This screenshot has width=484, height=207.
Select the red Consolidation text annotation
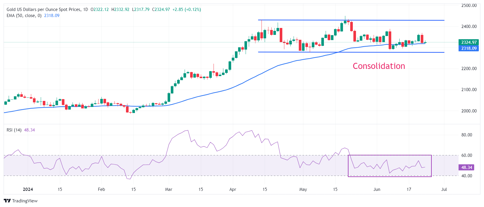379,66
